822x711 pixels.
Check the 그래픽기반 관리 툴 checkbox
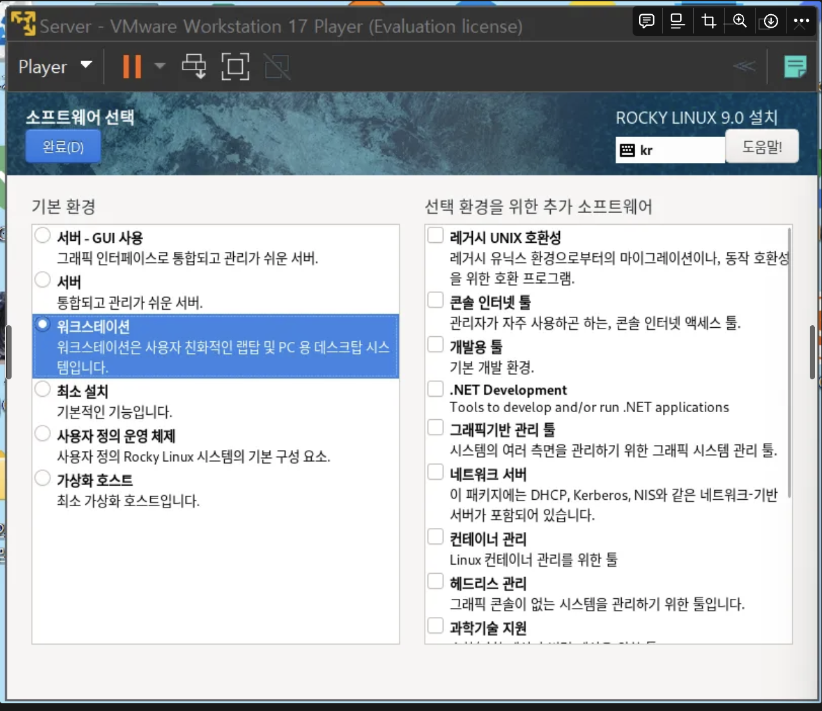[435, 428]
